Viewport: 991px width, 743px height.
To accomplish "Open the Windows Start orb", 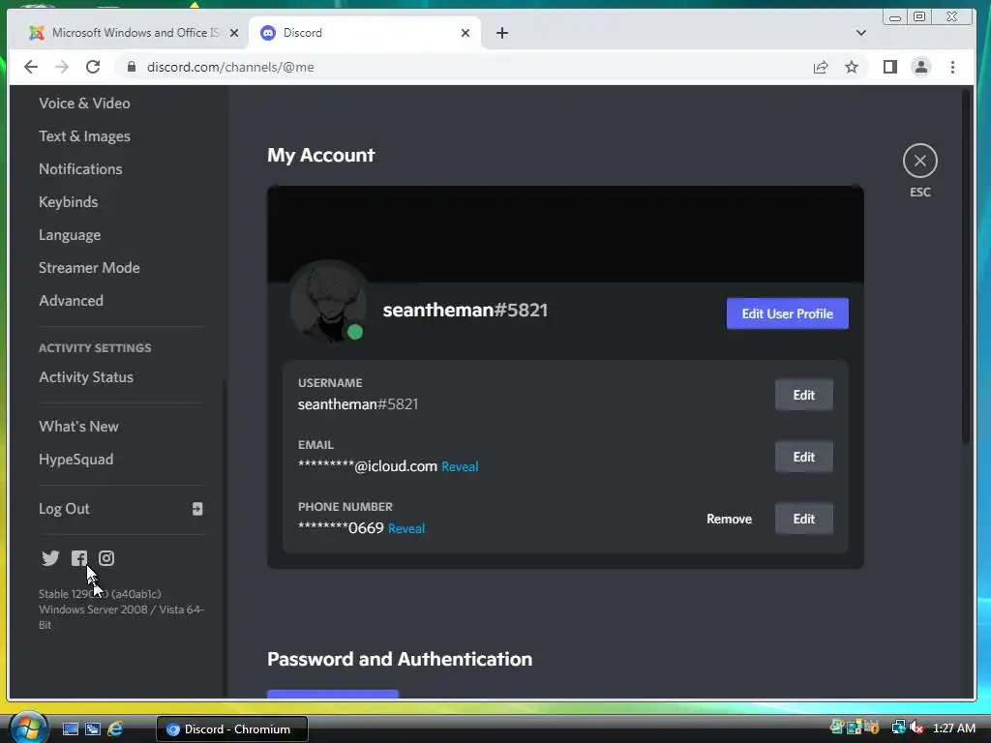I will (x=28, y=728).
